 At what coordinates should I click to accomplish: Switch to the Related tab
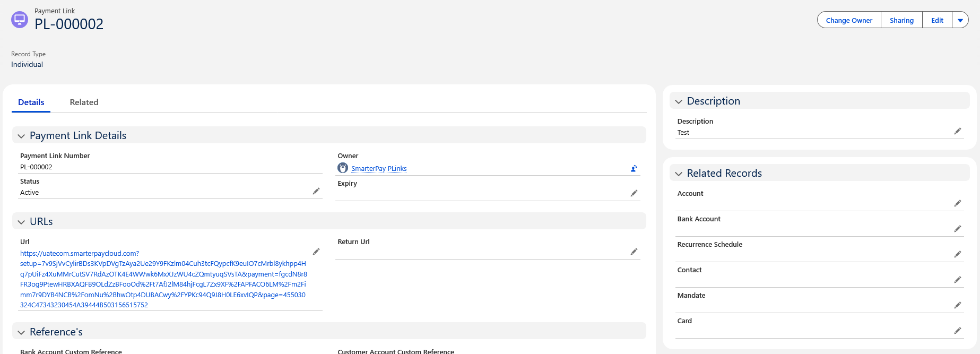[x=84, y=102]
